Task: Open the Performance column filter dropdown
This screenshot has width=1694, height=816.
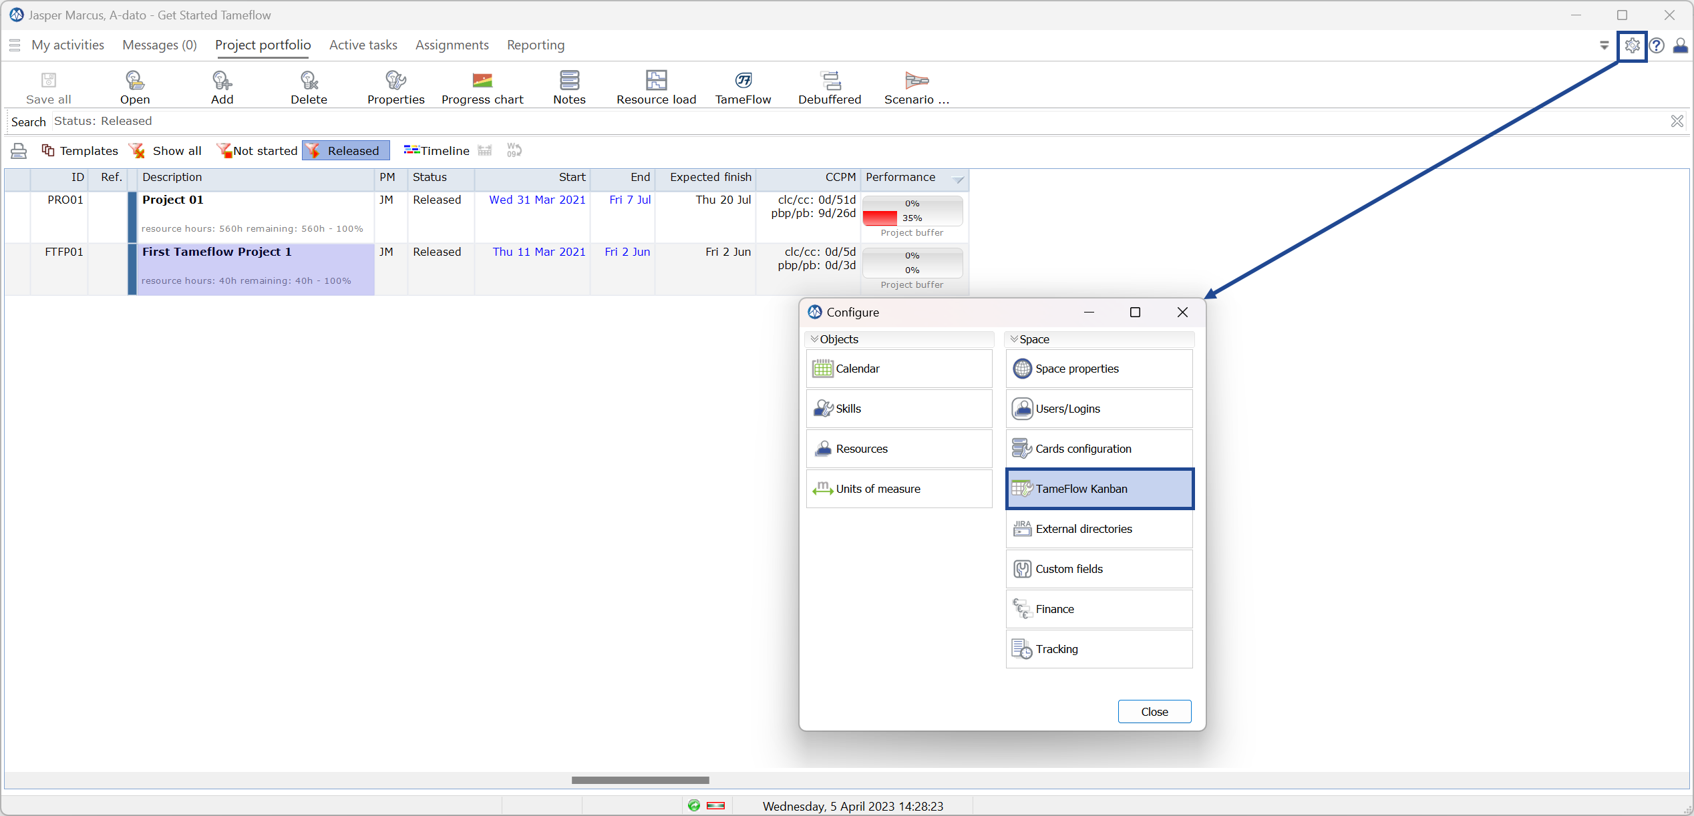Action: coord(958,178)
